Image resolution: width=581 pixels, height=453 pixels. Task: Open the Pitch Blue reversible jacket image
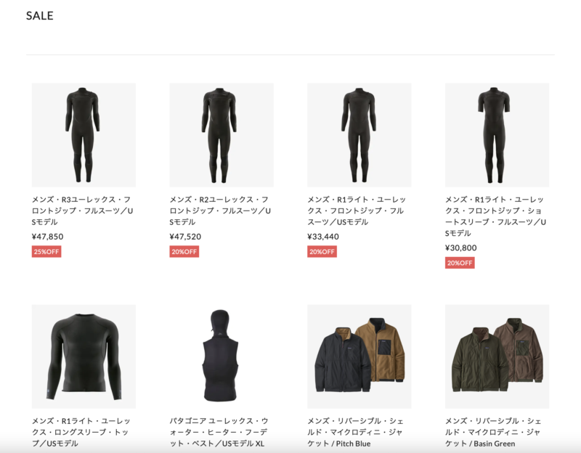click(359, 356)
